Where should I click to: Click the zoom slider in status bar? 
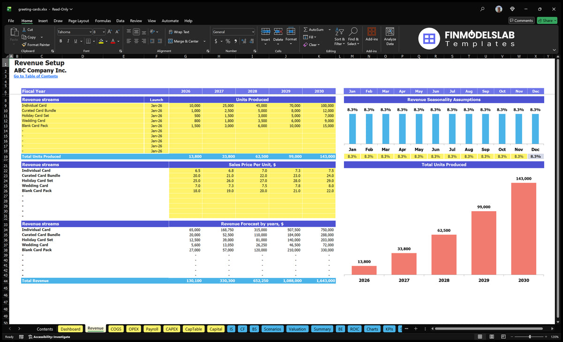(x=530, y=337)
